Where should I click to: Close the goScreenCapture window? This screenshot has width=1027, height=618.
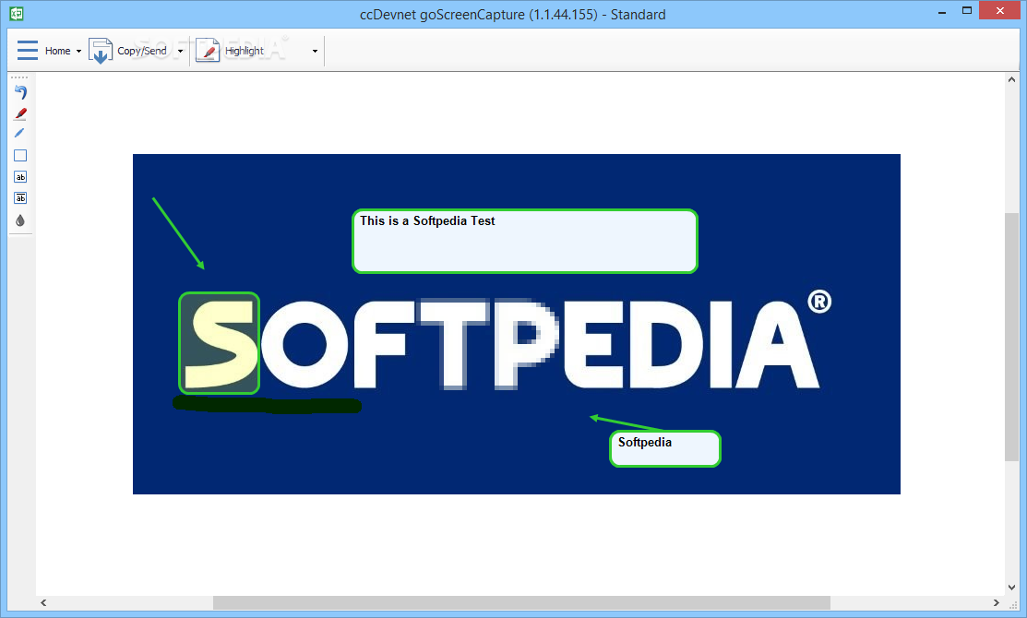pyautogui.click(x=999, y=10)
